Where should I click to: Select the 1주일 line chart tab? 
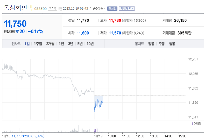coord(38,44)
